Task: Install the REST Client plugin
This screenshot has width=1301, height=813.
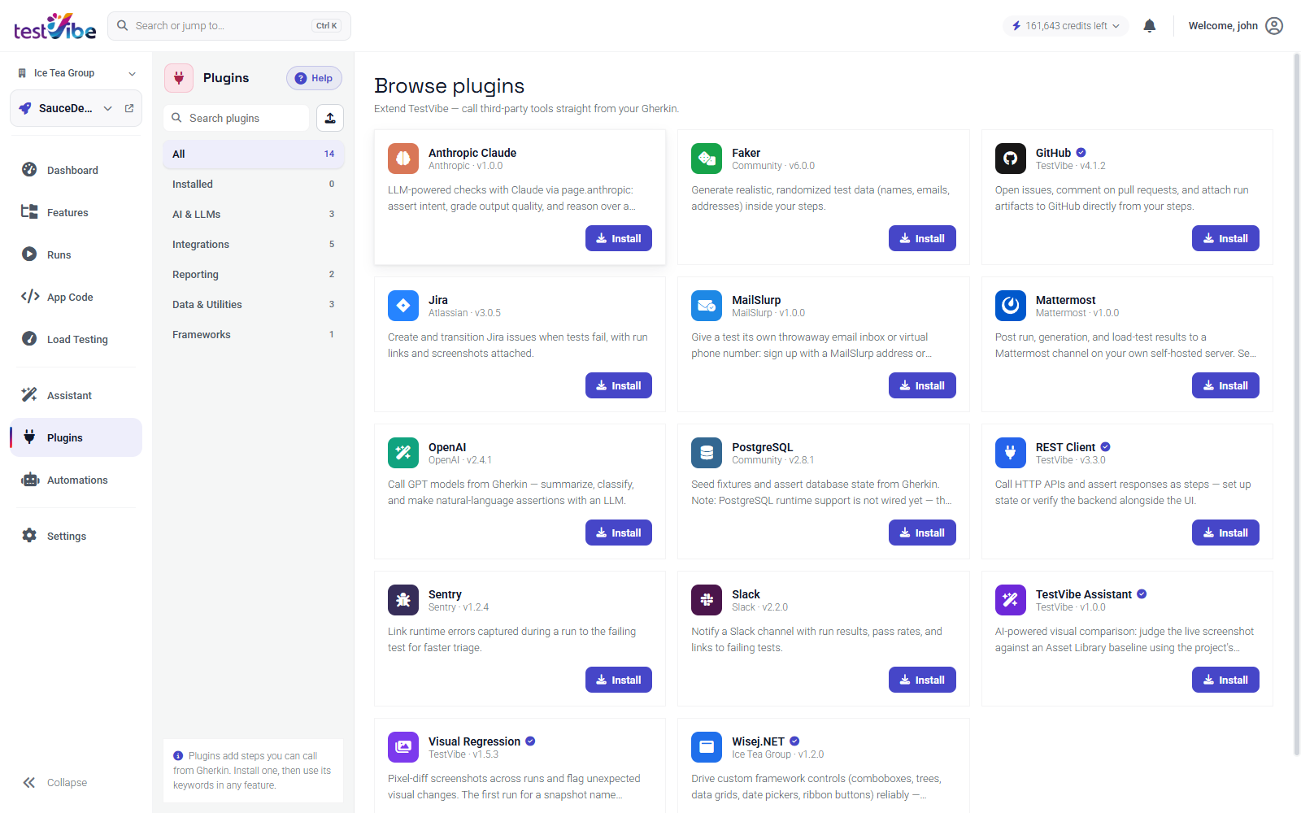Action: point(1225,533)
